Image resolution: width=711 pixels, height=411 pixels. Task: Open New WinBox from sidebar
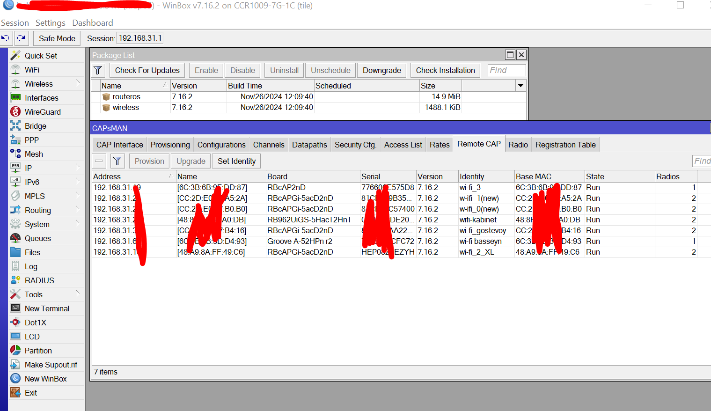45,379
